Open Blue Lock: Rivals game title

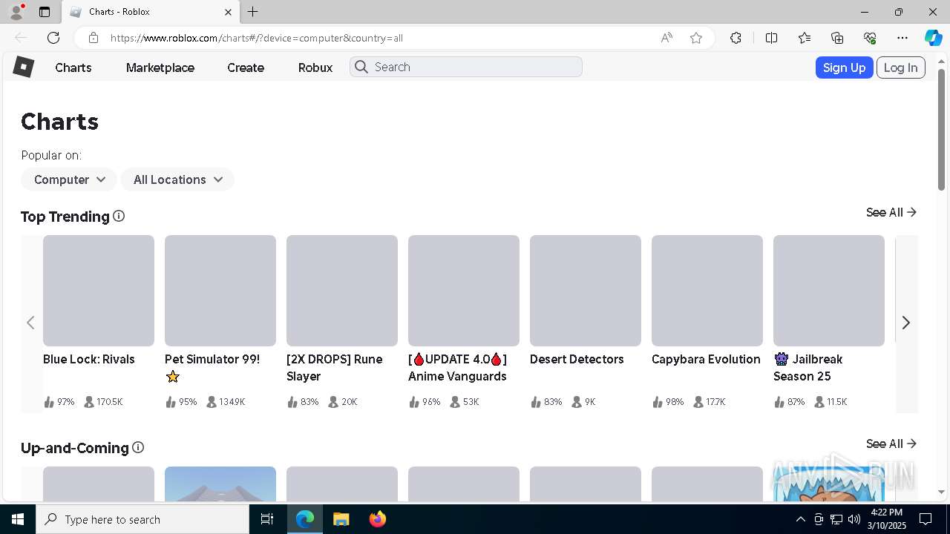[x=89, y=359]
